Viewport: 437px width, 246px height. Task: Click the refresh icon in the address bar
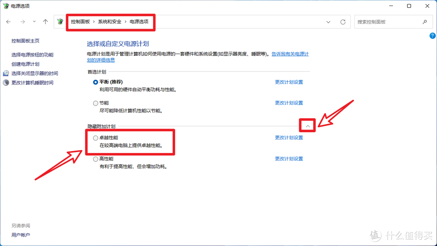point(342,21)
